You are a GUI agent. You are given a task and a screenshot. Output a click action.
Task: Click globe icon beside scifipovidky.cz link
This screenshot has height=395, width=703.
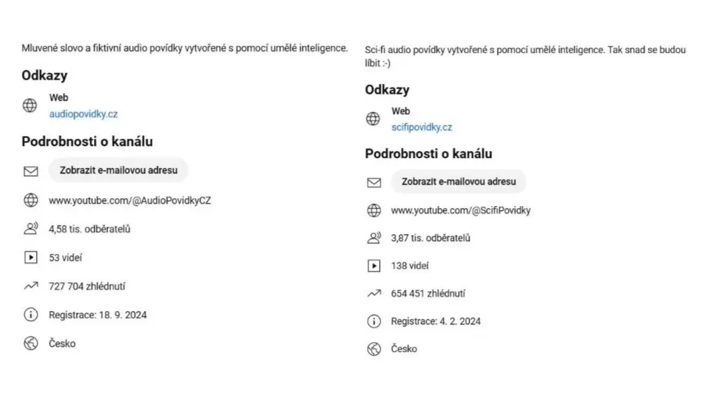[x=373, y=119]
